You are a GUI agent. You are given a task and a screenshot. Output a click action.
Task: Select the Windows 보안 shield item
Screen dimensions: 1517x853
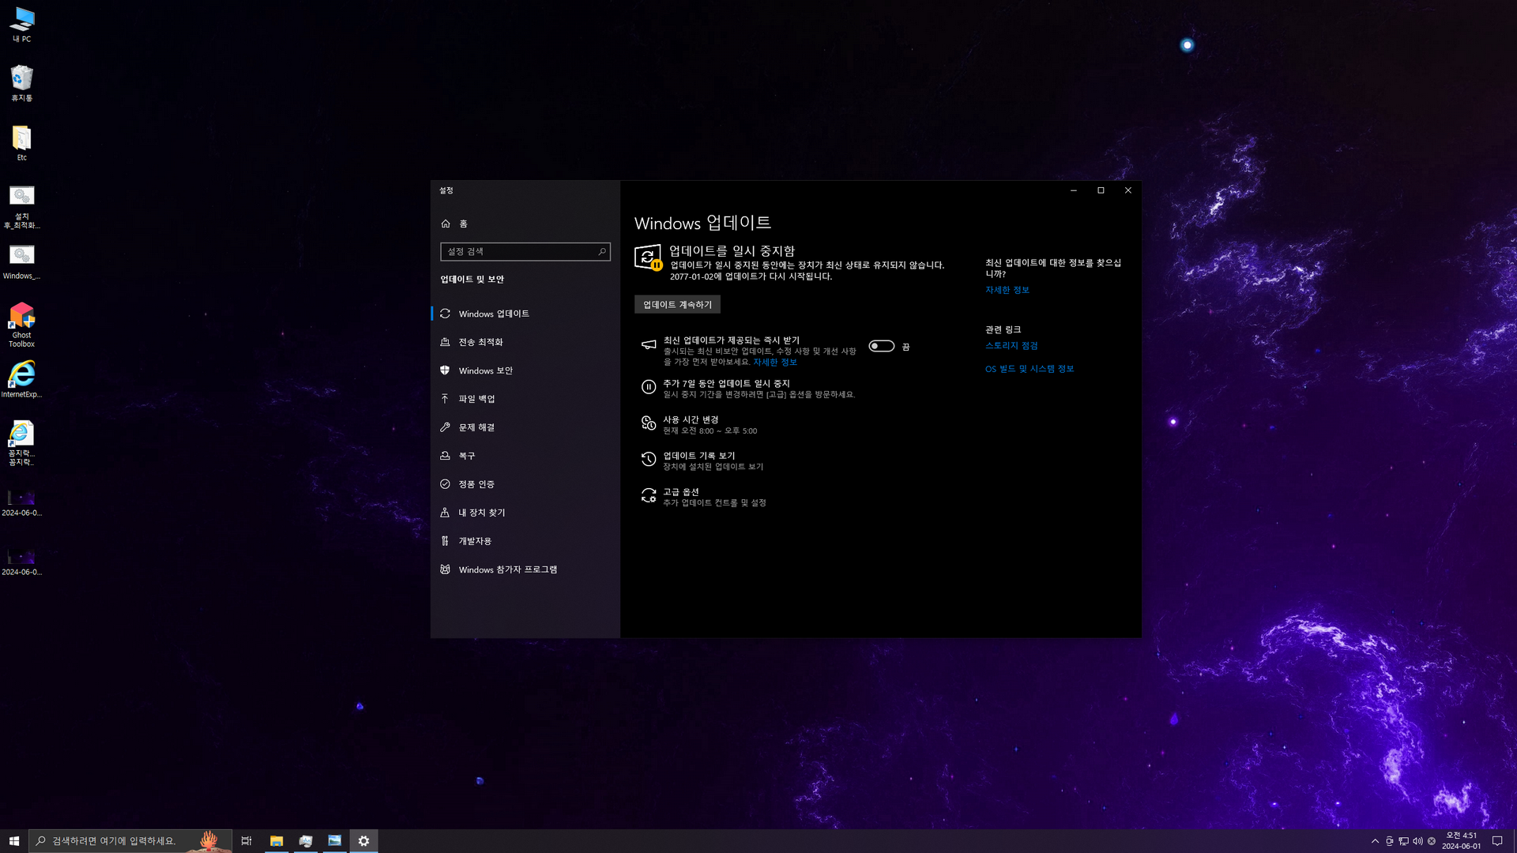coord(485,370)
